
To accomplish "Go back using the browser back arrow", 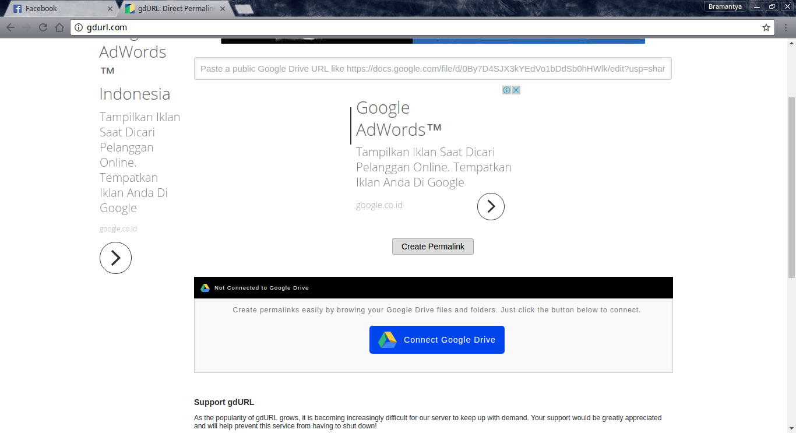I will pos(10,27).
